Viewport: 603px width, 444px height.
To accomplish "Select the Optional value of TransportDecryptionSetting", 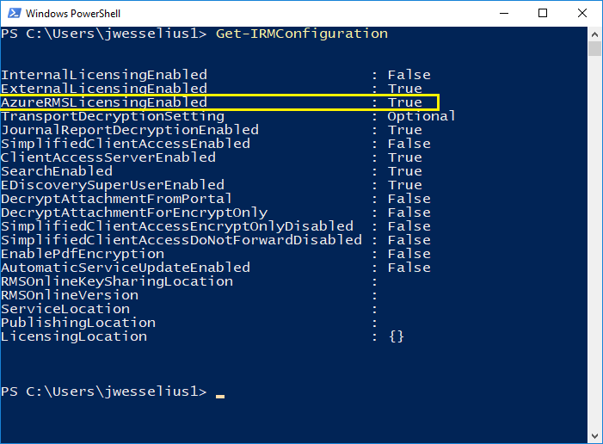I will [x=421, y=116].
